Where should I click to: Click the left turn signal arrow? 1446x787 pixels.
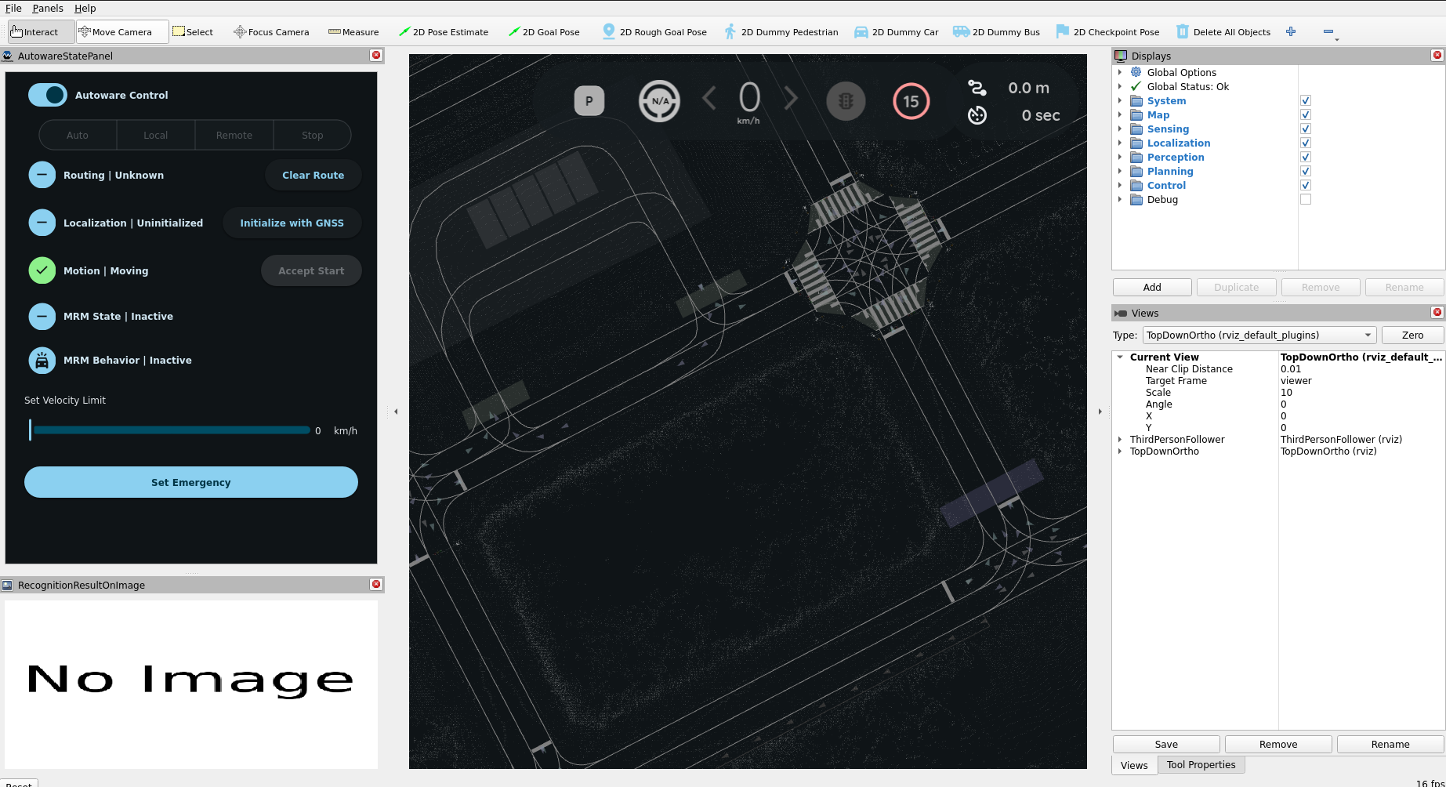pos(709,99)
